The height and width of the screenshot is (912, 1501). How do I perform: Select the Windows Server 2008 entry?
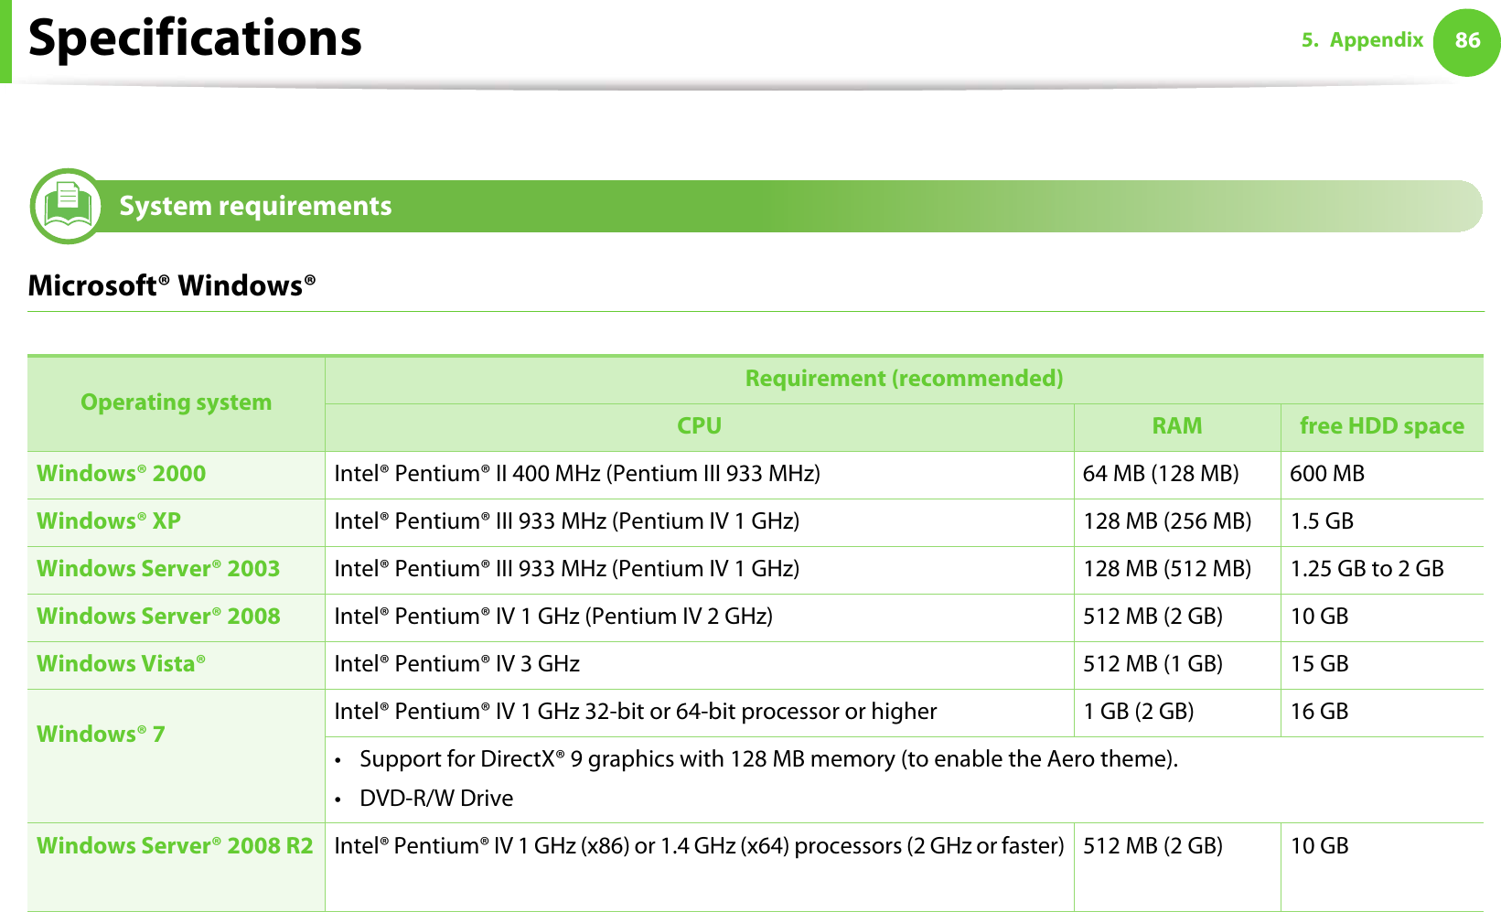(158, 617)
